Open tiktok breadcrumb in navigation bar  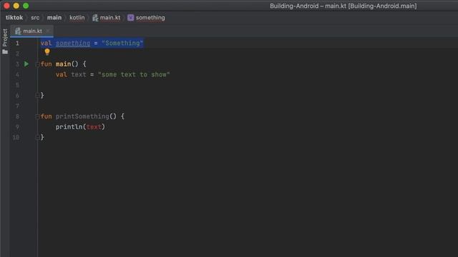tap(14, 17)
